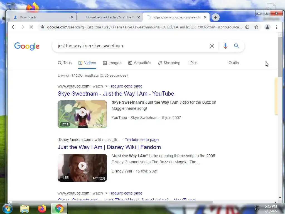Launch Firefox from the taskbar
Viewport: 285px width, 214px height.
tap(42, 208)
